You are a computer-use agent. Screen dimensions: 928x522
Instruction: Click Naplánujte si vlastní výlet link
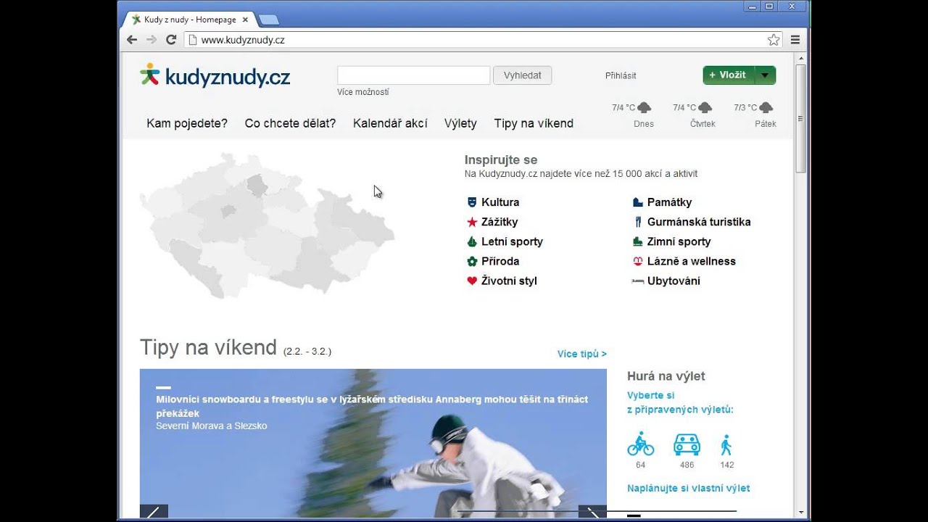(689, 488)
